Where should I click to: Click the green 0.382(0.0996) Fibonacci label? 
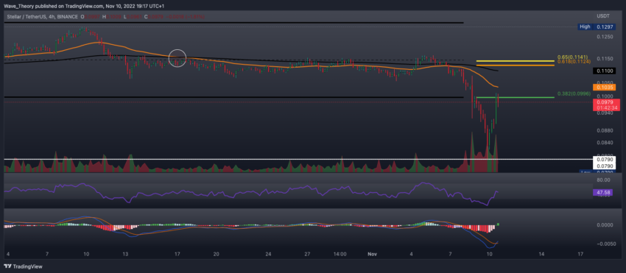pos(572,94)
